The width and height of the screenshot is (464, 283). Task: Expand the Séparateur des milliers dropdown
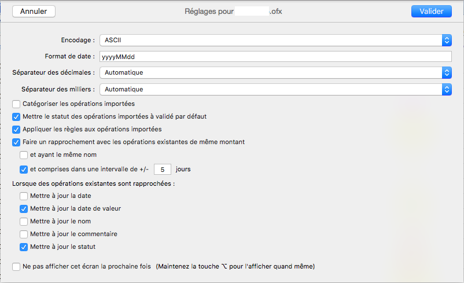[x=275, y=89]
